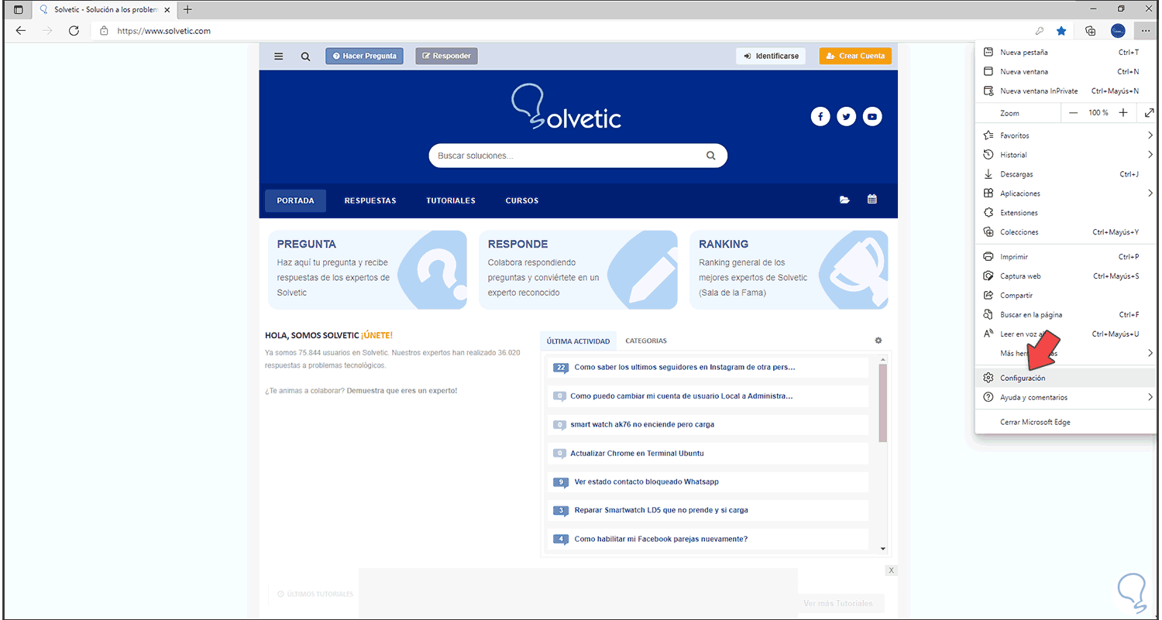The height and width of the screenshot is (620, 1162).
Task: Select the PORTADA navigation tab
Action: tap(295, 200)
